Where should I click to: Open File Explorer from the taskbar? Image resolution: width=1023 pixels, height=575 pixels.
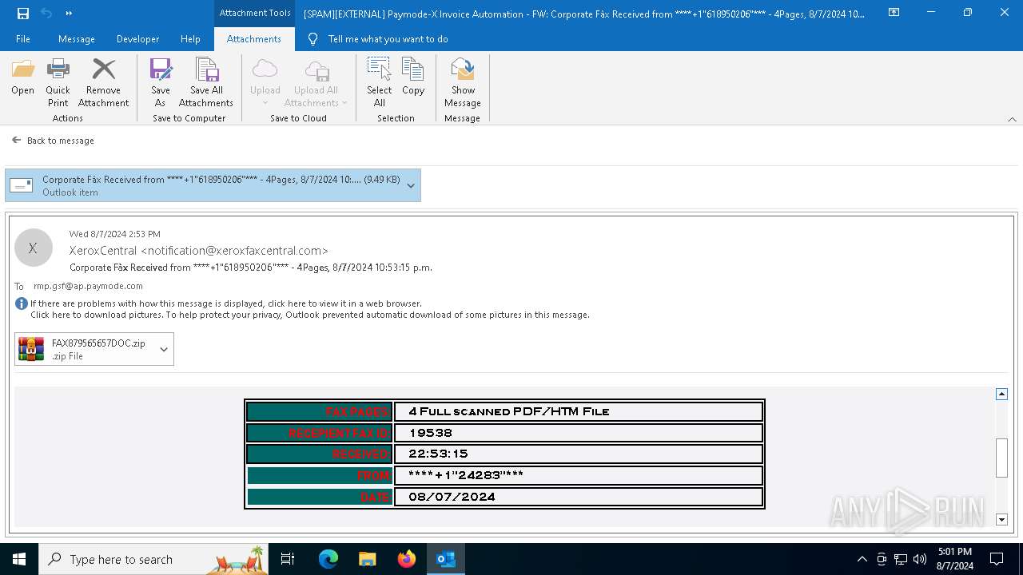[368, 559]
